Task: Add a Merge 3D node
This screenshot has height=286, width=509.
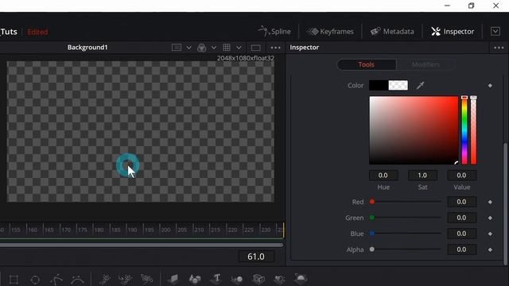Action: click(237, 279)
